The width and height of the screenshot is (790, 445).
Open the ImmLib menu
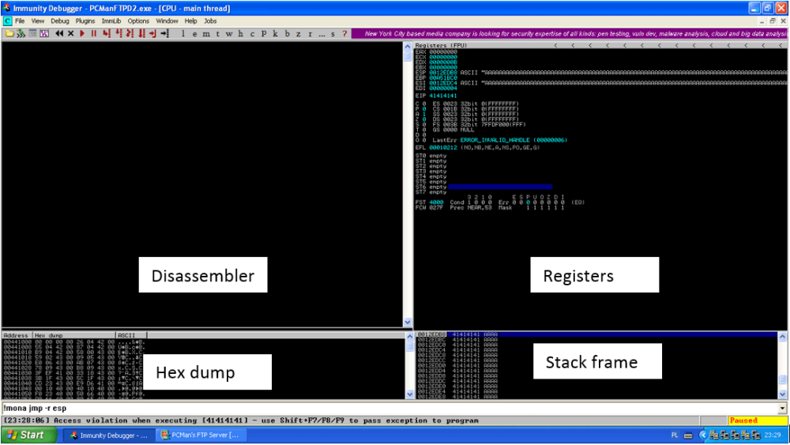[111, 21]
